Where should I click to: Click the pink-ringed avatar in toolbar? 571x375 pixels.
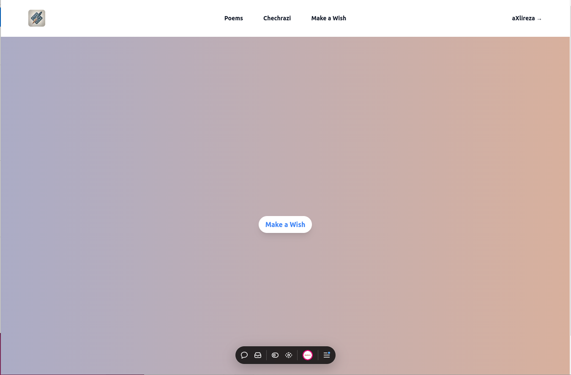coord(308,355)
